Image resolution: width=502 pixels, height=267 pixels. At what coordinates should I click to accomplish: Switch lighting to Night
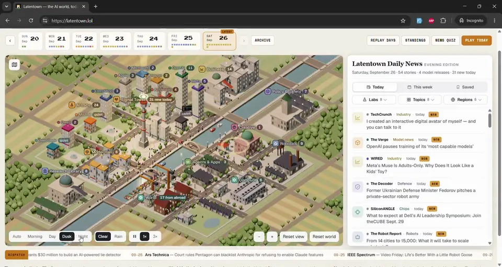[83, 237]
